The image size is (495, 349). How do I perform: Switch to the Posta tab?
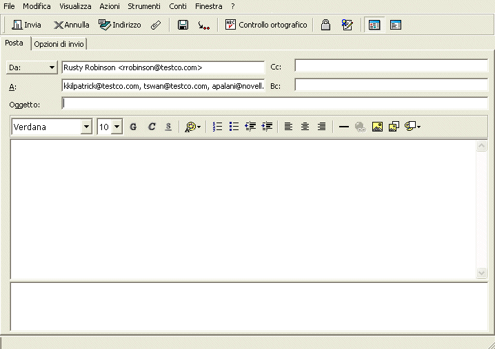point(14,43)
